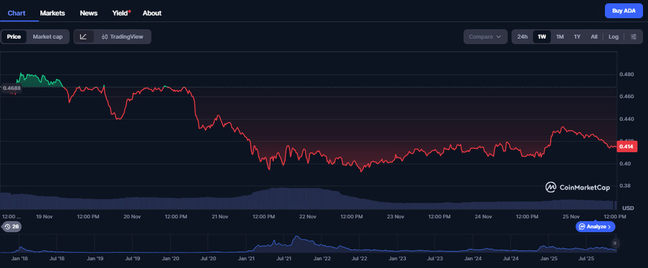Toggle chart to Market cap view
648x268 pixels.
pos(47,37)
